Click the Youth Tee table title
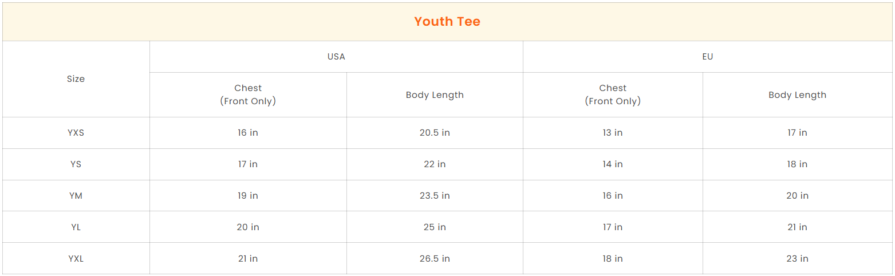This screenshot has height=276, width=895. pyautogui.click(x=447, y=22)
